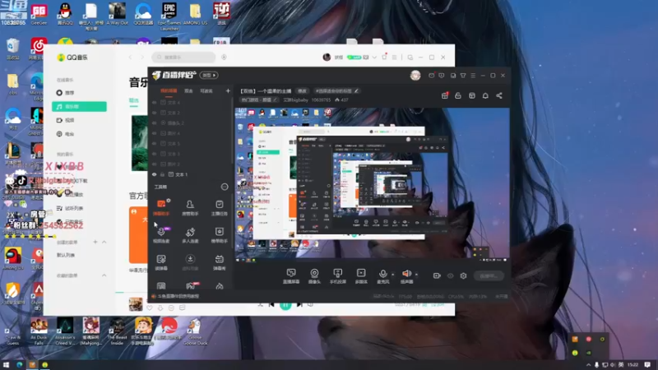
Task: Collapse 创建的歌单 section in QQ音乐
Action: point(104,242)
